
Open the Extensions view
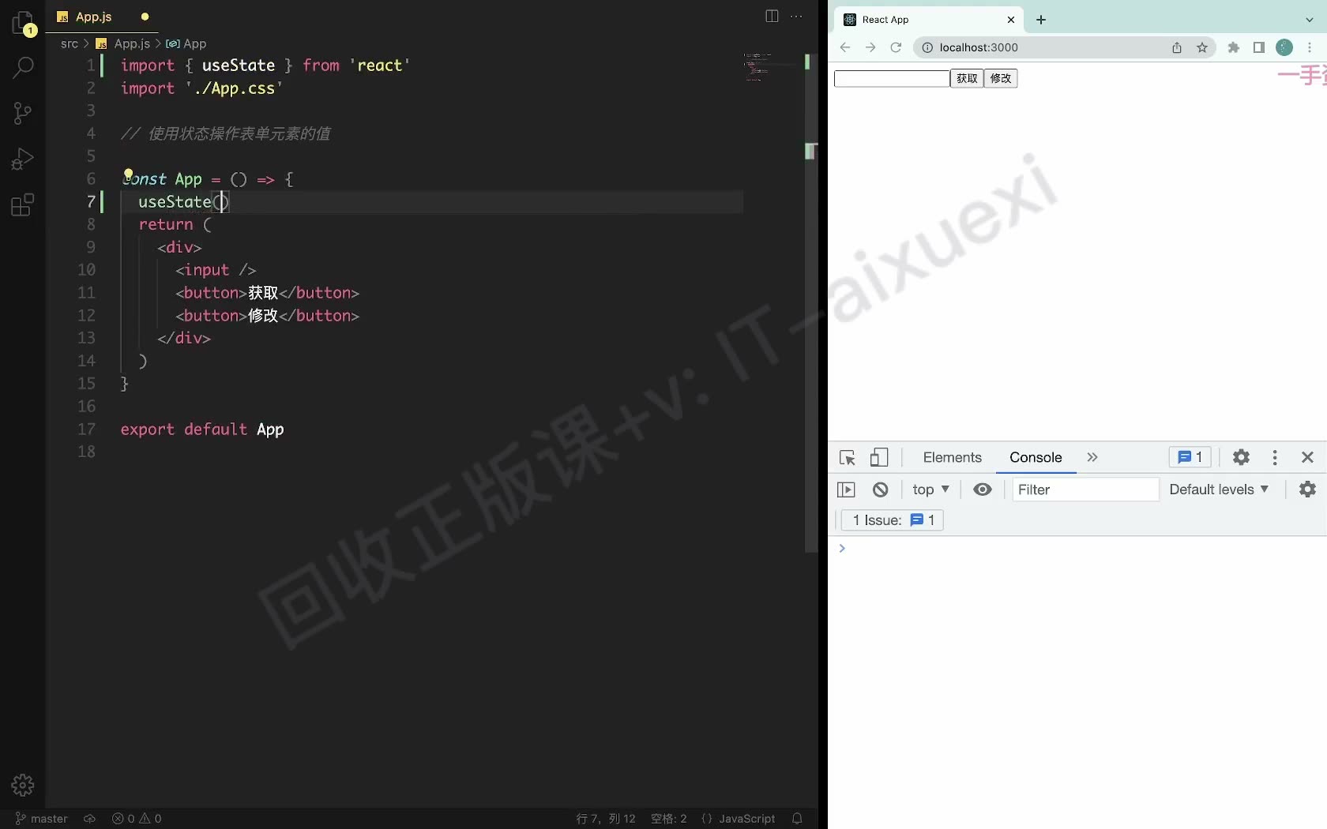(23, 205)
